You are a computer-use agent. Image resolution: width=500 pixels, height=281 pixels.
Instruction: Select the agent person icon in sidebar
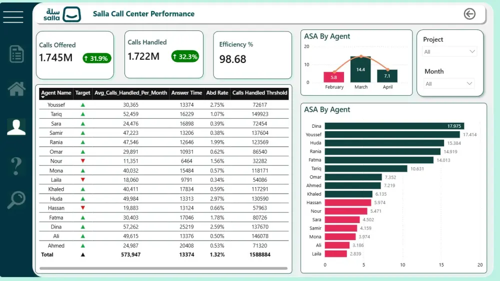point(16,127)
